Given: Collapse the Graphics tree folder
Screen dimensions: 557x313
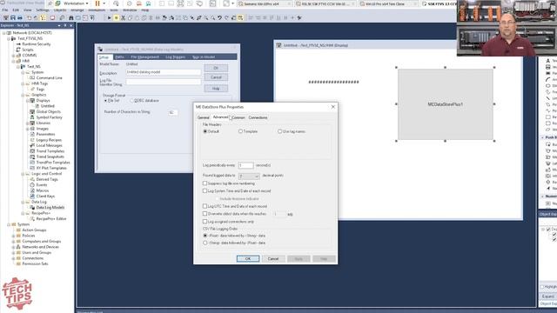Looking at the screenshot, I should coord(23,95).
